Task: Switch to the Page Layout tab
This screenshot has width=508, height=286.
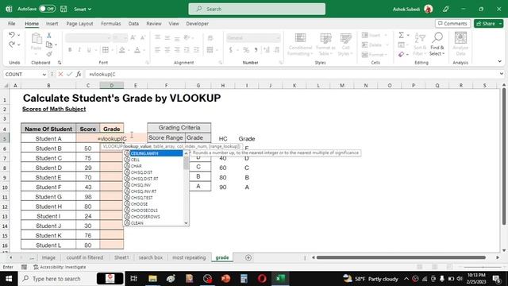Action: [79, 23]
